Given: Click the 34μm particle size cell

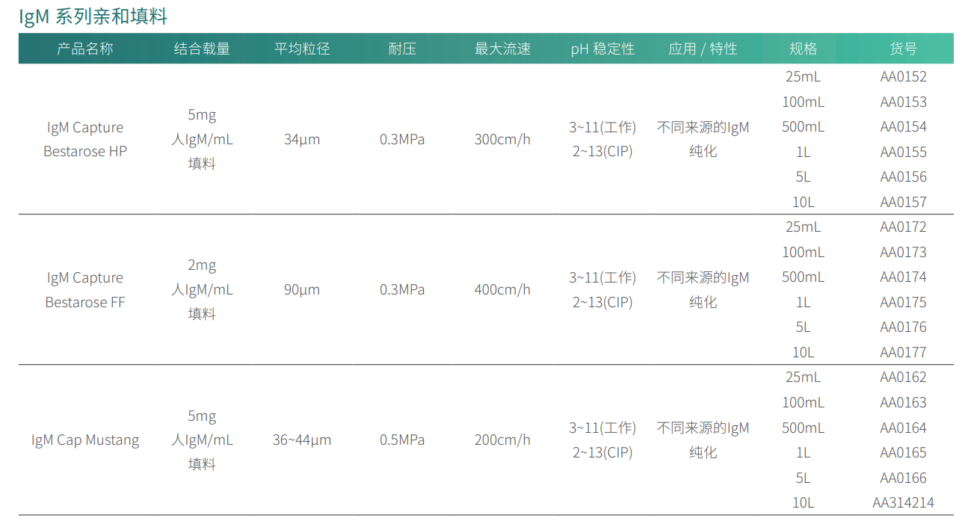Looking at the screenshot, I should pyautogui.click(x=302, y=139).
